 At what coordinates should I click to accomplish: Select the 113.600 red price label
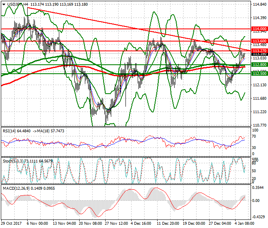[x=259, y=41]
